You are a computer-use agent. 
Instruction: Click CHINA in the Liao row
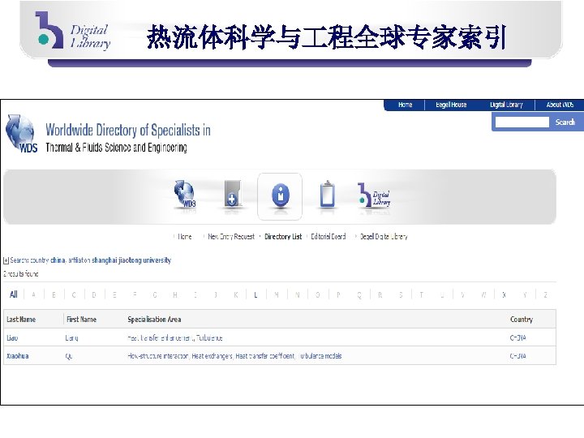(517, 337)
